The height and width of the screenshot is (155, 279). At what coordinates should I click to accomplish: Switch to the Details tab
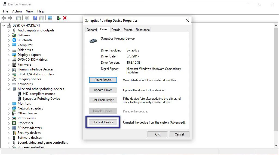click(116, 30)
